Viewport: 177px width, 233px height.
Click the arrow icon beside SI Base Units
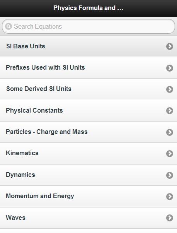pos(170,46)
